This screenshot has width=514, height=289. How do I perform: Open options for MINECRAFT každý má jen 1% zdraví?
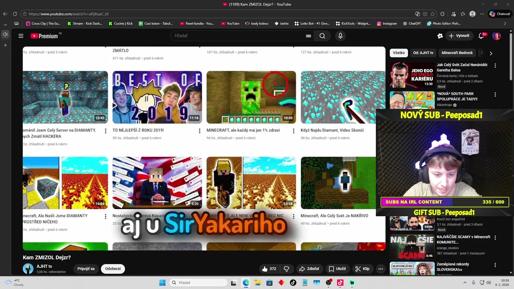click(294, 131)
